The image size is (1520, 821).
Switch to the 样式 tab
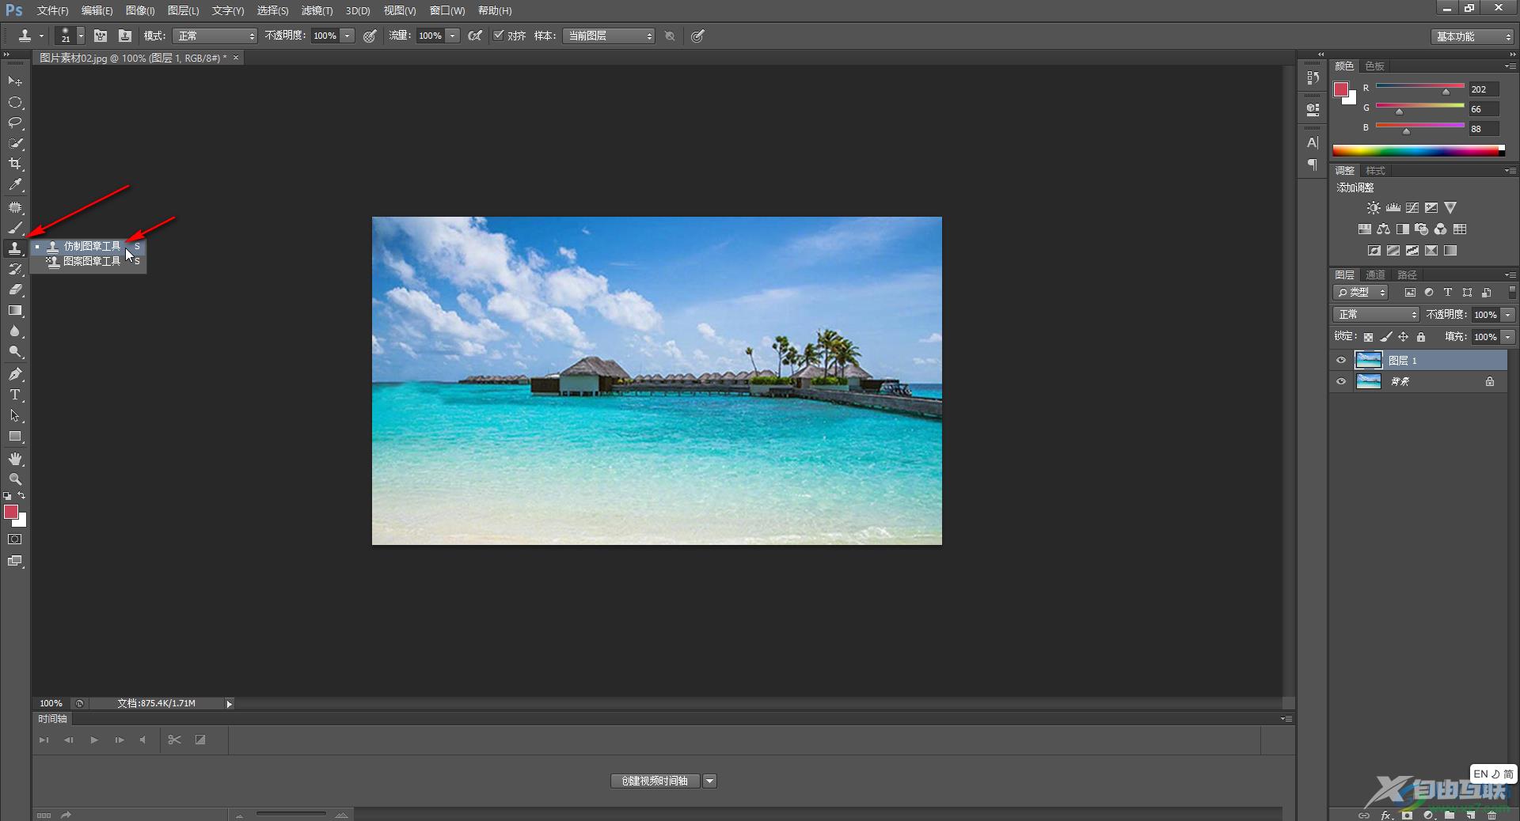(1376, 170)
